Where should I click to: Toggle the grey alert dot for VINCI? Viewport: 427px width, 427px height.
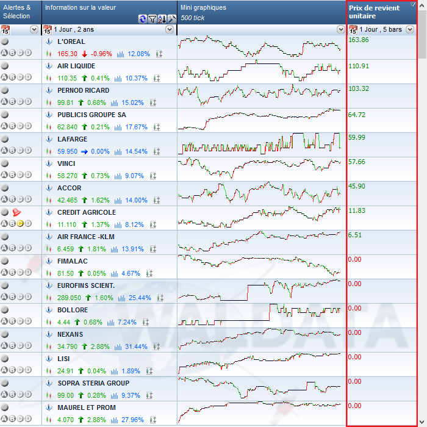pos(5,163)
